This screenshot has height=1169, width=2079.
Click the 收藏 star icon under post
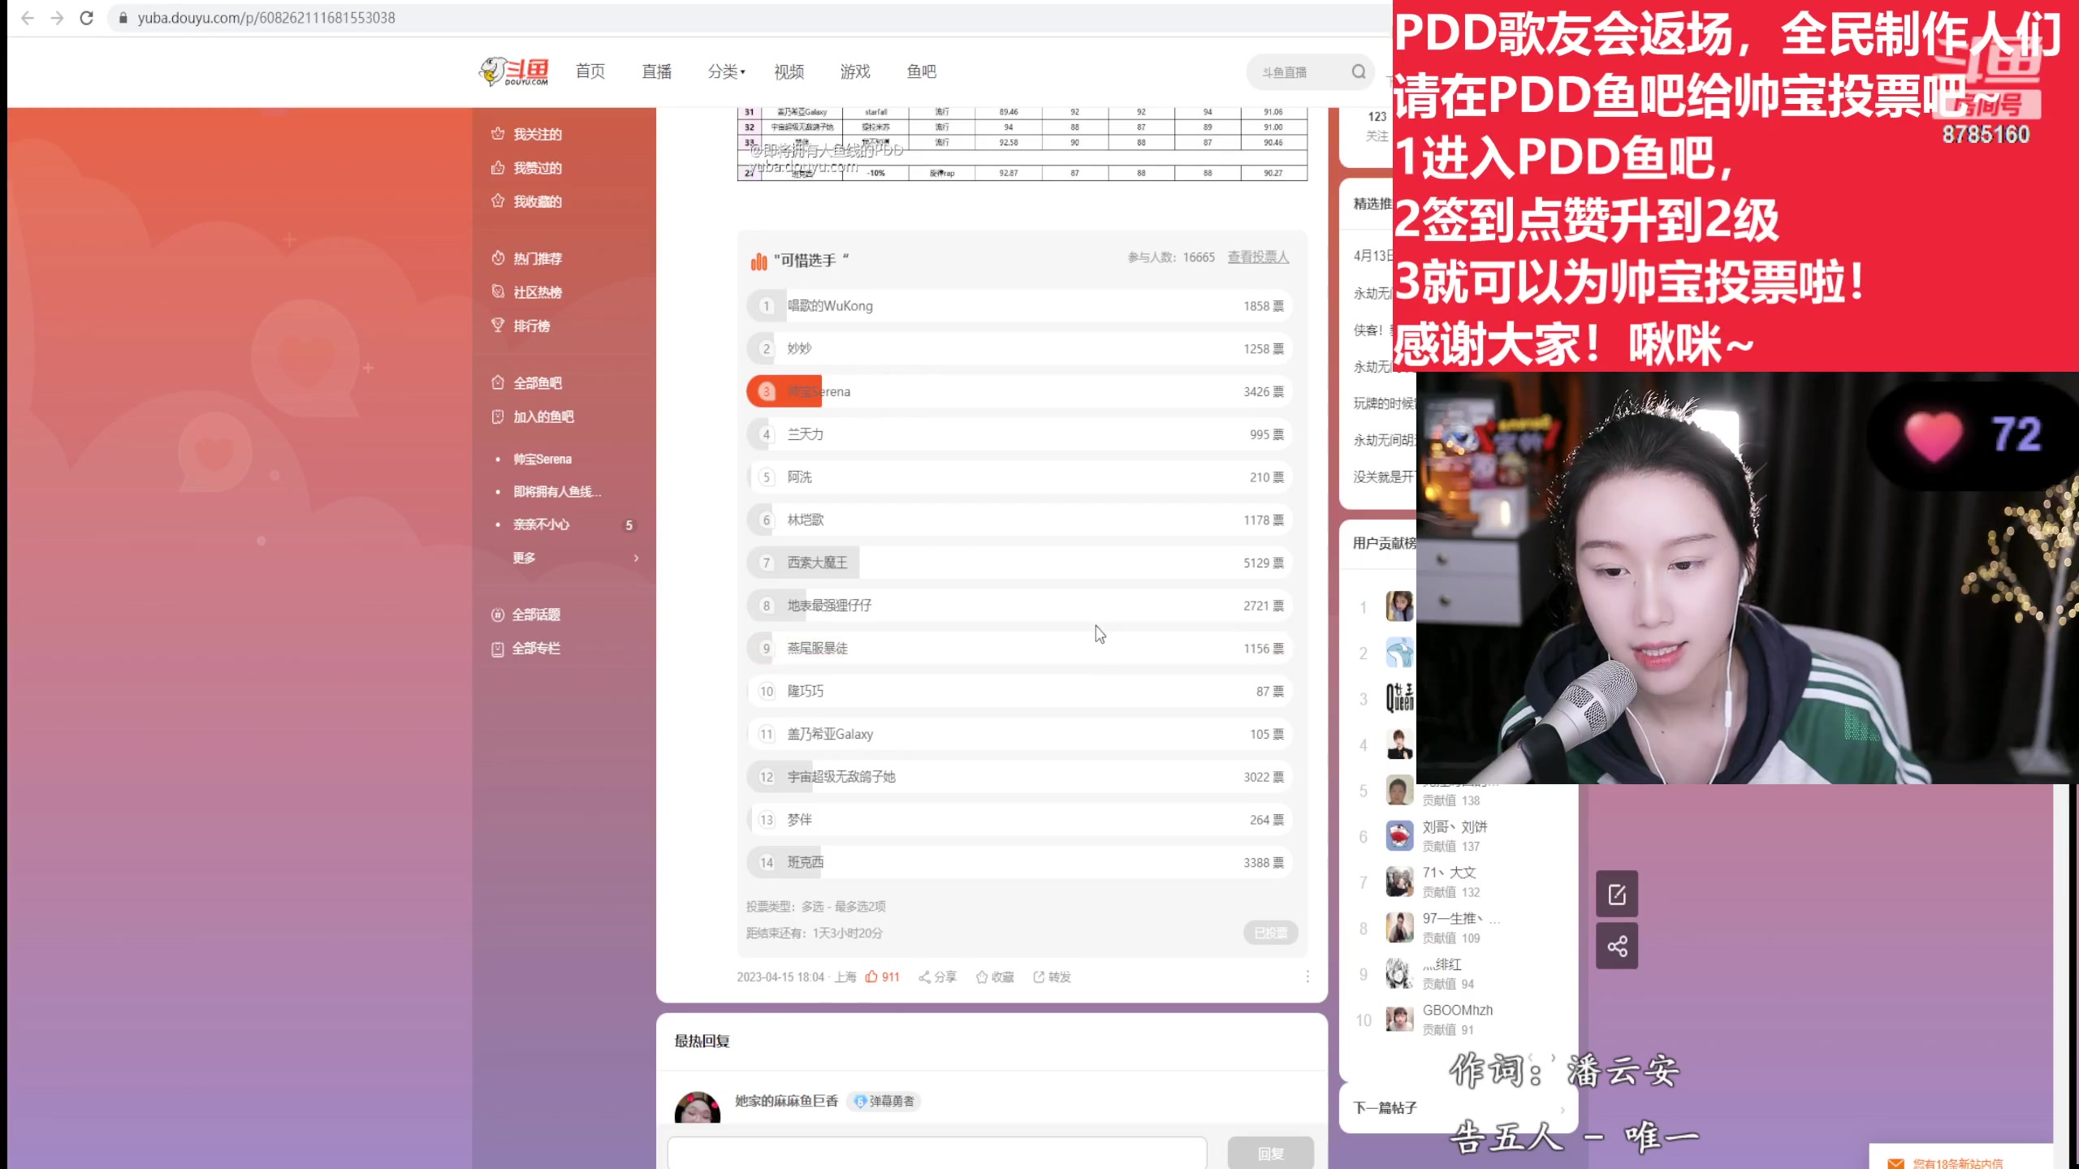point(995,977)
